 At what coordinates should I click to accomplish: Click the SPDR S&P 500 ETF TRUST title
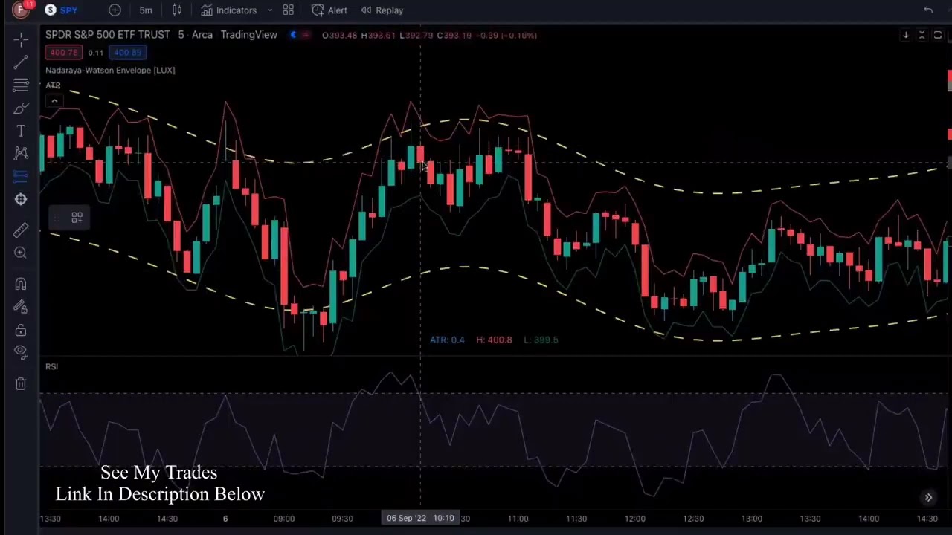click(107, 35)
